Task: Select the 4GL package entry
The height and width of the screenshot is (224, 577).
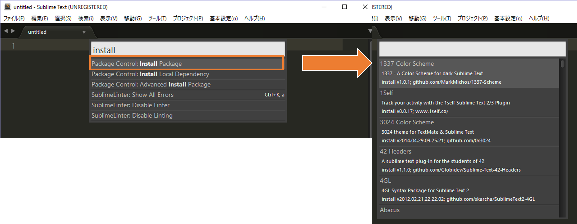Action: pyautogui.click(x=469, y=190)
